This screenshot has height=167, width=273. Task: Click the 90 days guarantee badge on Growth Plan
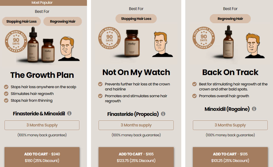(16, 41)
